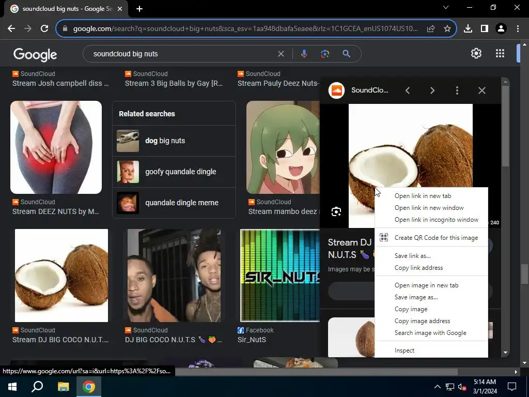Open a new tab with the plus button
The width and height of the screenshot is (529, 397).
[139, 9]
